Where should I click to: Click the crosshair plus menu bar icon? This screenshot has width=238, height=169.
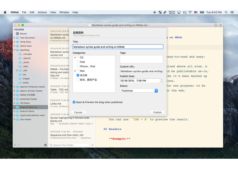(x=154, y=12)
